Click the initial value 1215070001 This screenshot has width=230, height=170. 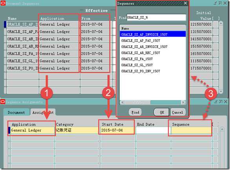(x=201, y=24)
